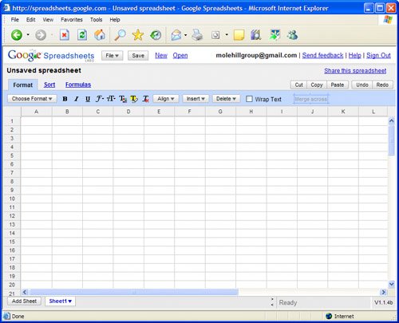The width and height of the screenshot is (399, 323).
Task: Open IE View menu
Action: tap(48, 20)
